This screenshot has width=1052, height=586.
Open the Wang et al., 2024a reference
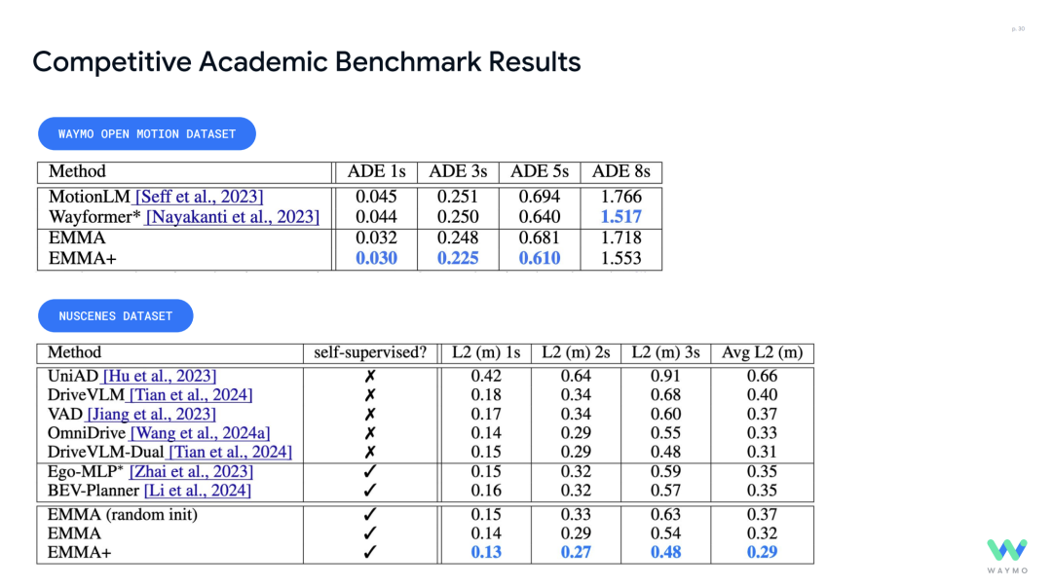(x=200, y=432)
